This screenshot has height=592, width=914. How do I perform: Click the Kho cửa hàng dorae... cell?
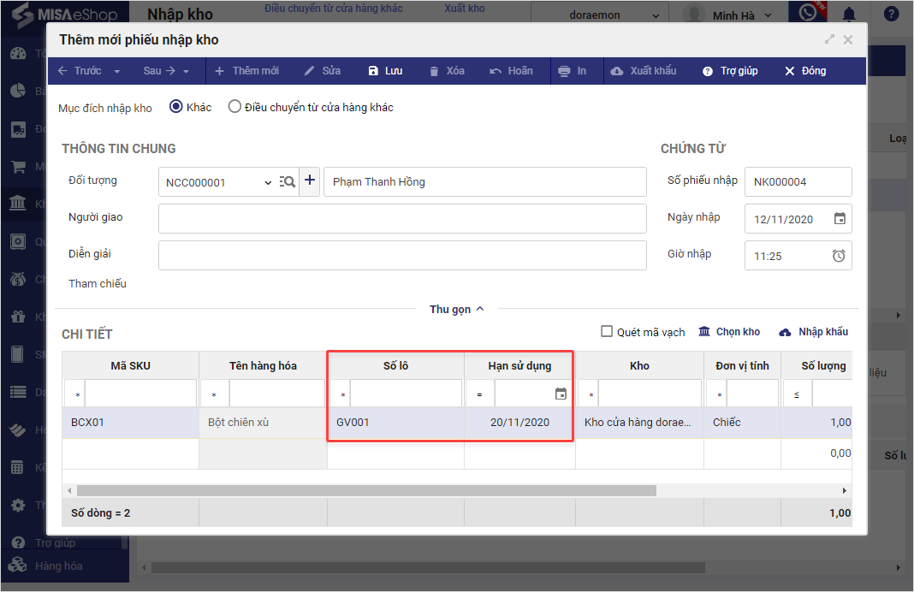pyautogui.click(x=639, y=423)
